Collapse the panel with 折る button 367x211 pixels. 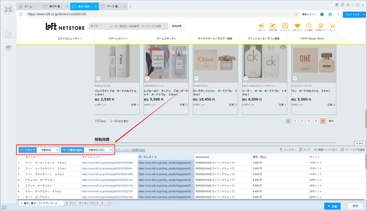coord(360,143)
